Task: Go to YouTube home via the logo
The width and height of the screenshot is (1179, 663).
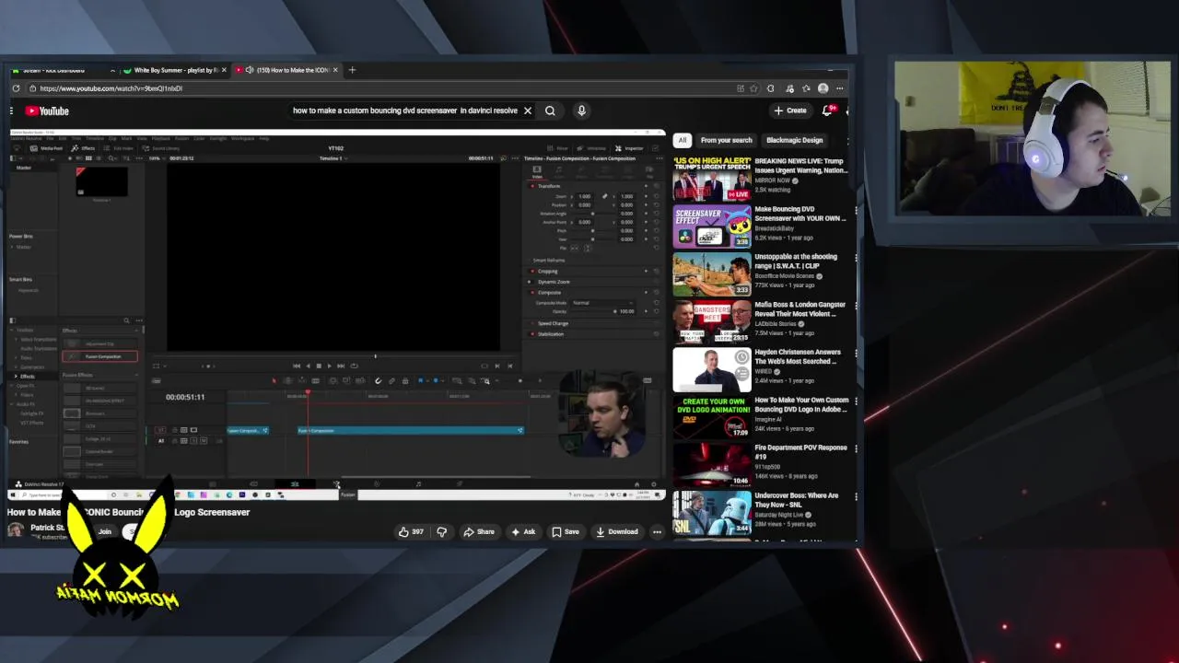Action: tap(47, 110)
